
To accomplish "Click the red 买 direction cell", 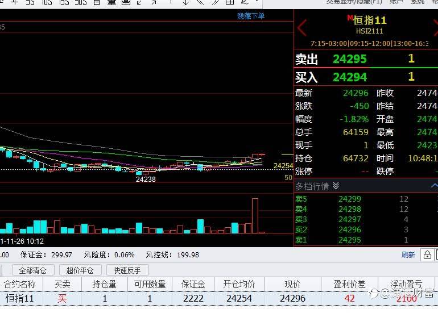I will [x=63, y=298].
